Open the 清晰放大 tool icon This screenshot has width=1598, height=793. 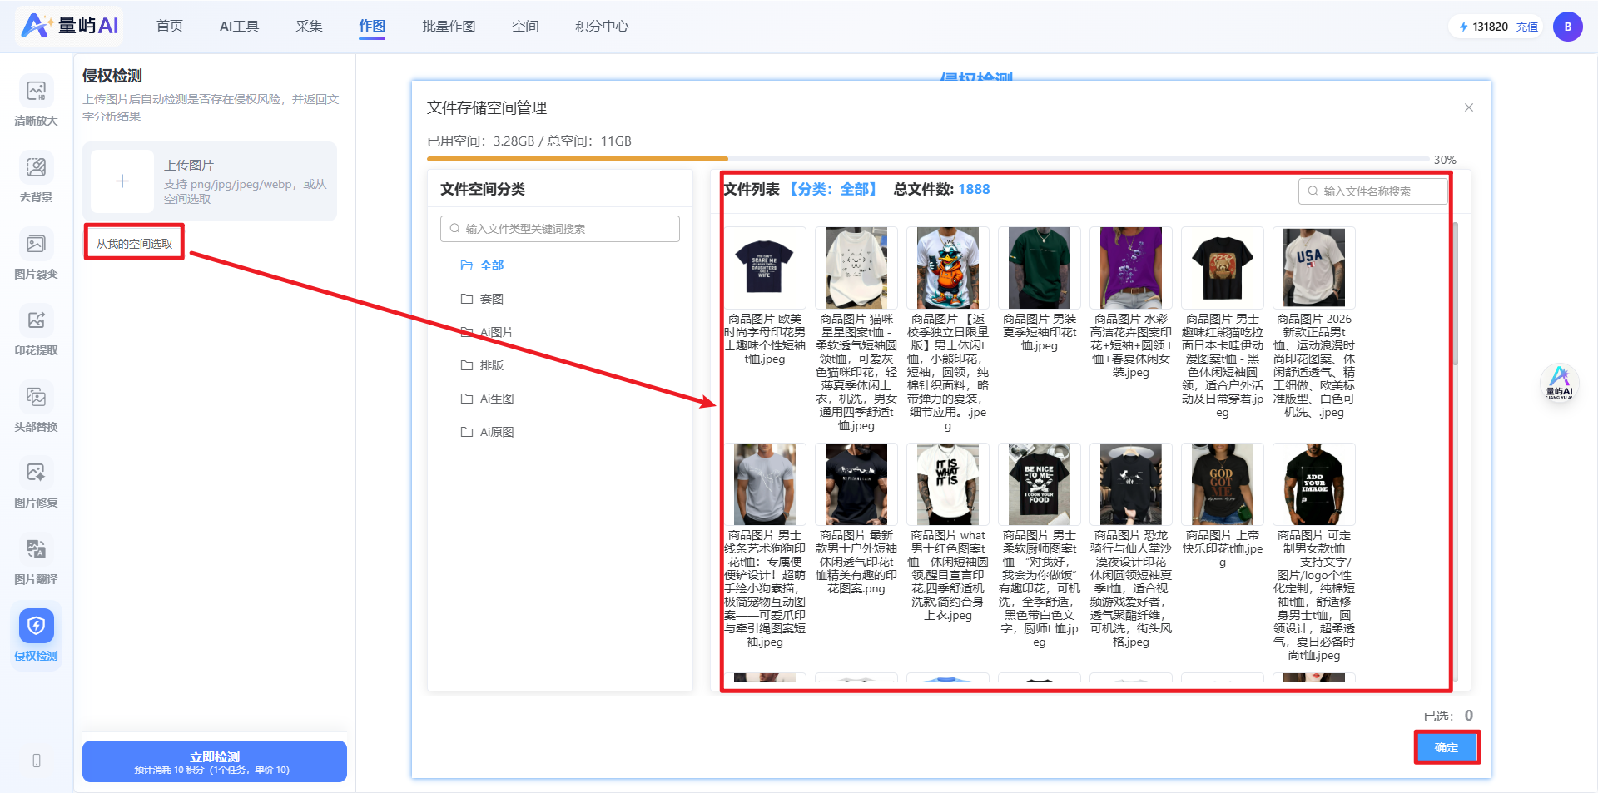pyautogui.click(x=36, y=91)
